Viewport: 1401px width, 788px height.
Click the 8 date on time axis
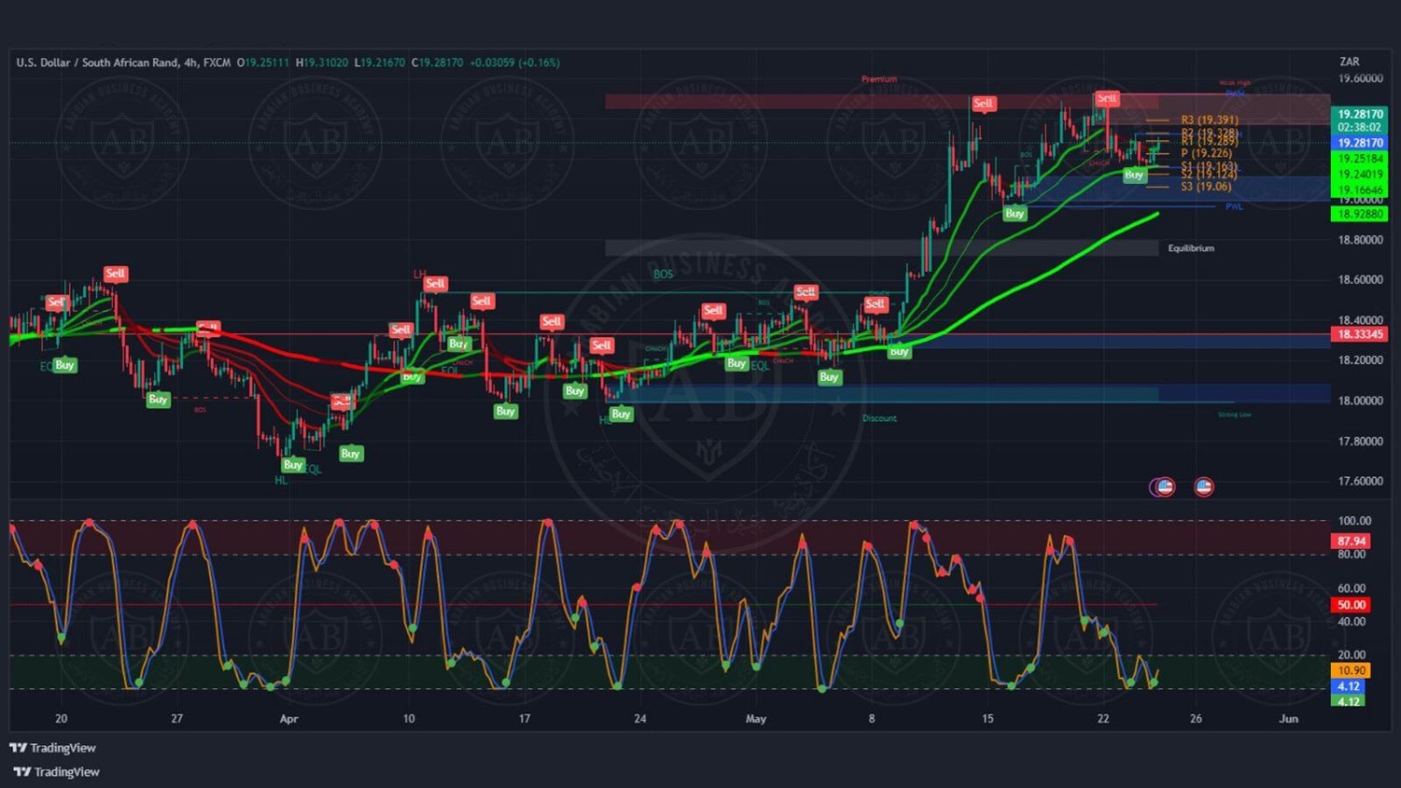click(x=871, y=719)
